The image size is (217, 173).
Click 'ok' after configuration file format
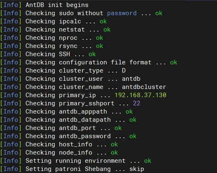[x=173, y=62]
